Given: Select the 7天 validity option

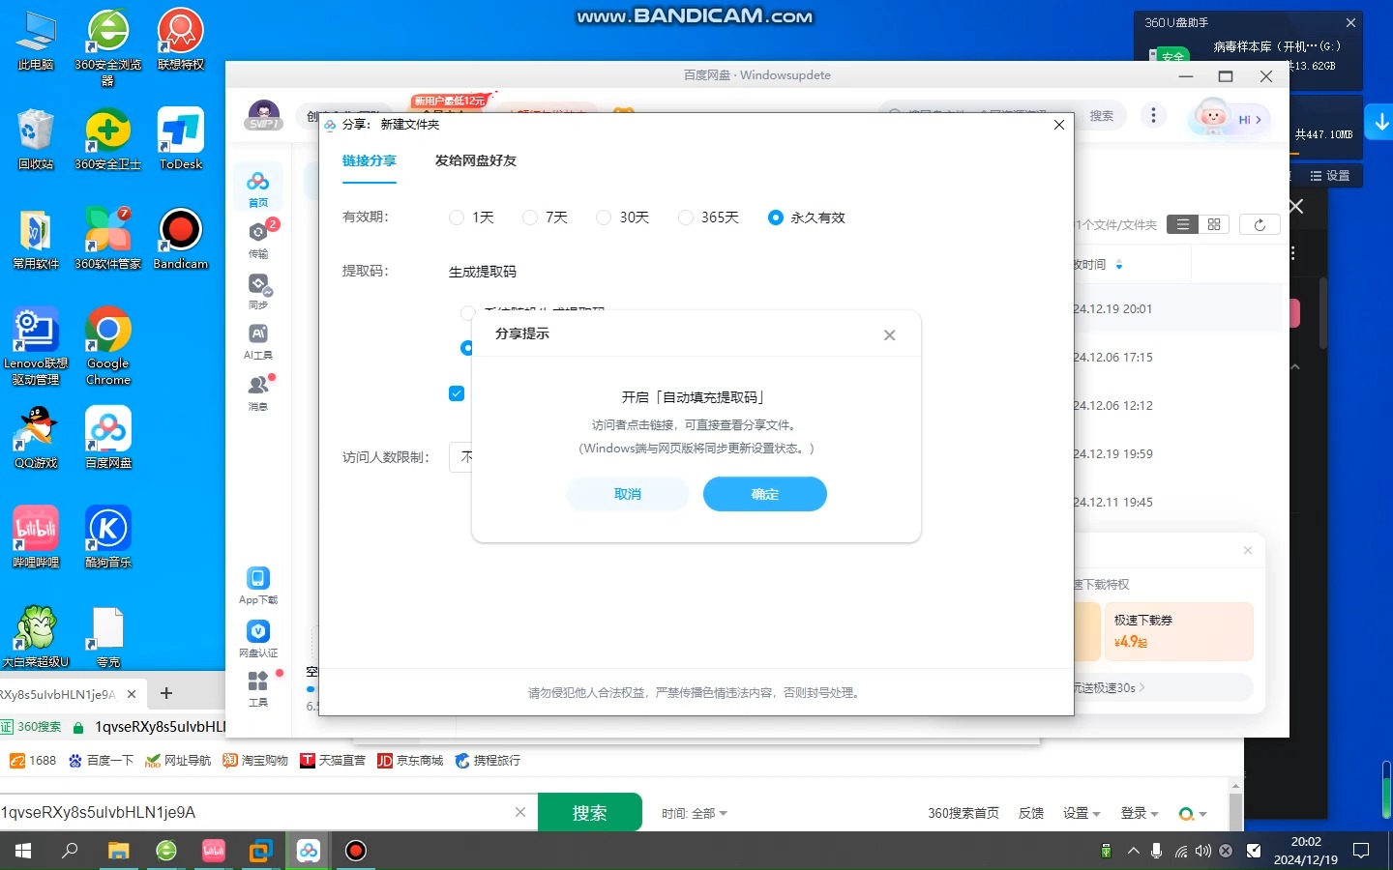Looking at the screenshot, I should coord(546,217).
